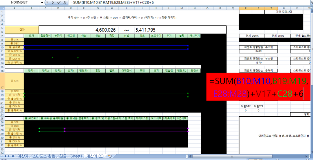313x160 pixels.
Task: Expand the Name Box function dropdown
Action: click(x=42, y=3)
